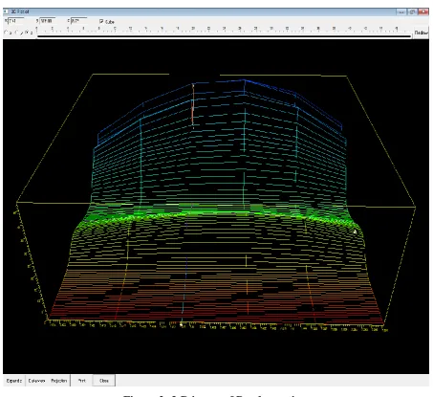Click the X coordinate input field
This screenshot has width=433, height=397.
(x=15, y=21)
